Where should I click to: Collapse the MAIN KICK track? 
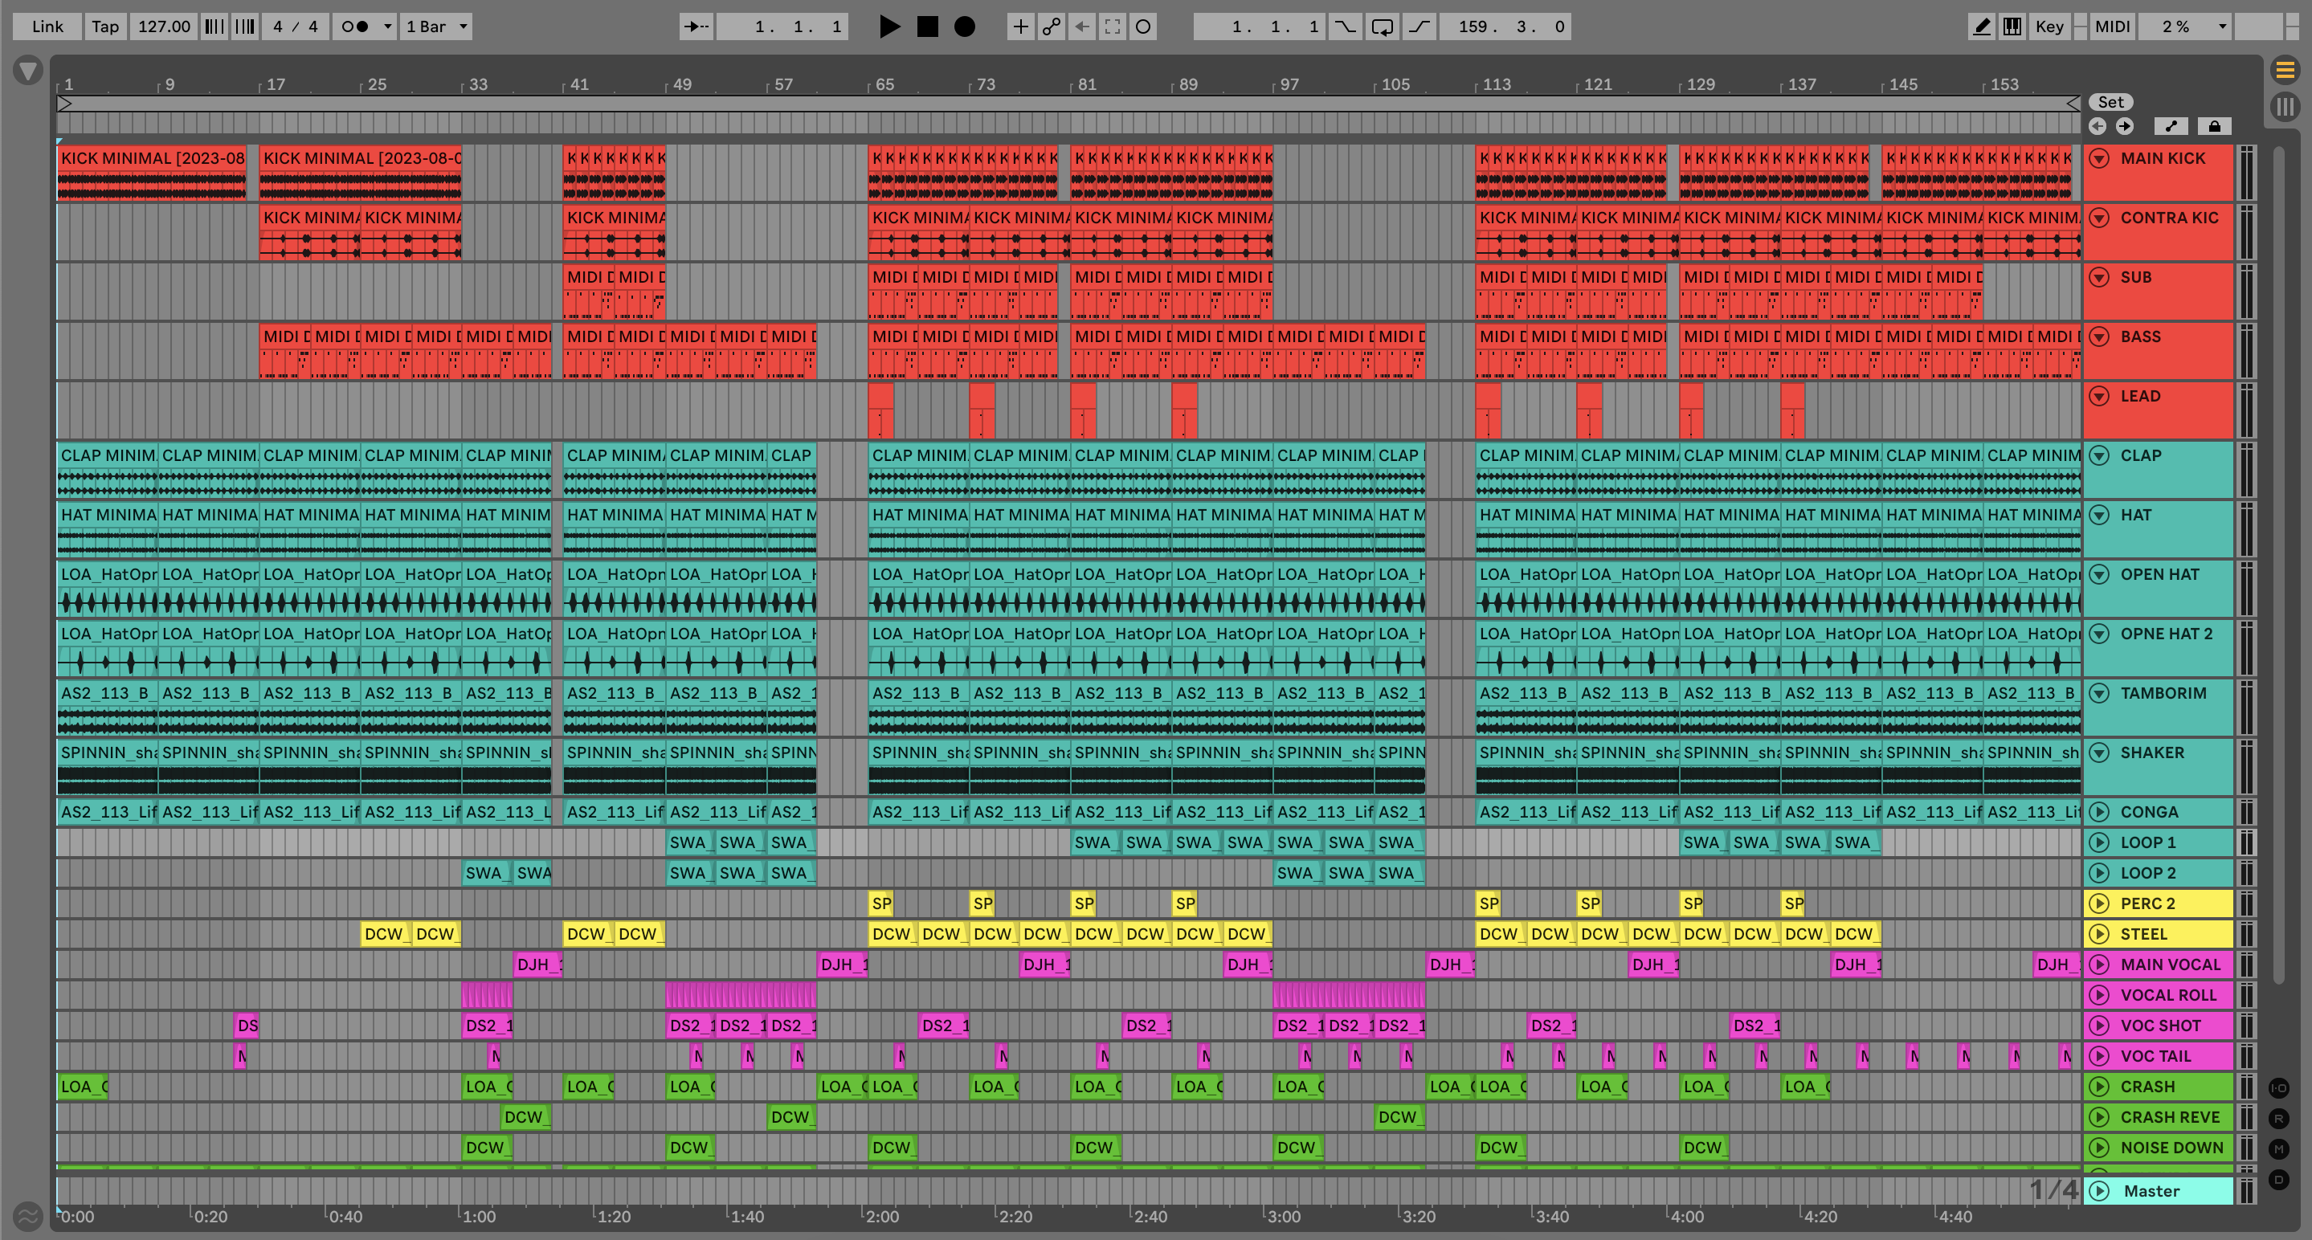(2099, 158)
